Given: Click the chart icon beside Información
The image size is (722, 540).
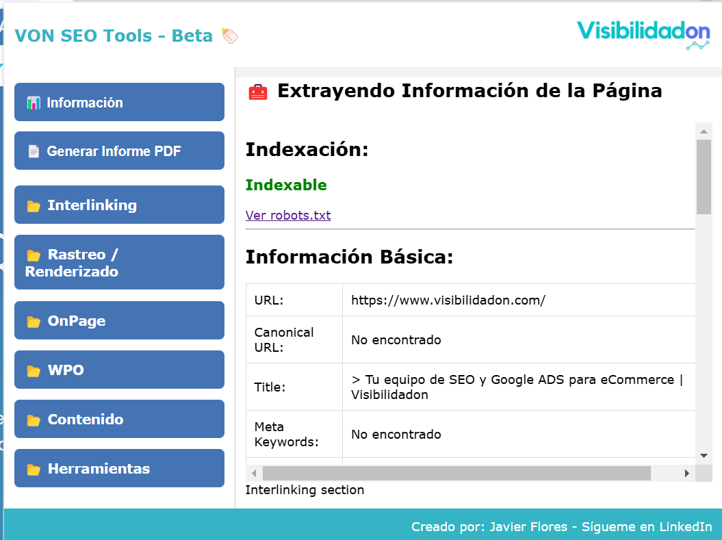Looking at the screenshot, I should (x=34, y=103).
